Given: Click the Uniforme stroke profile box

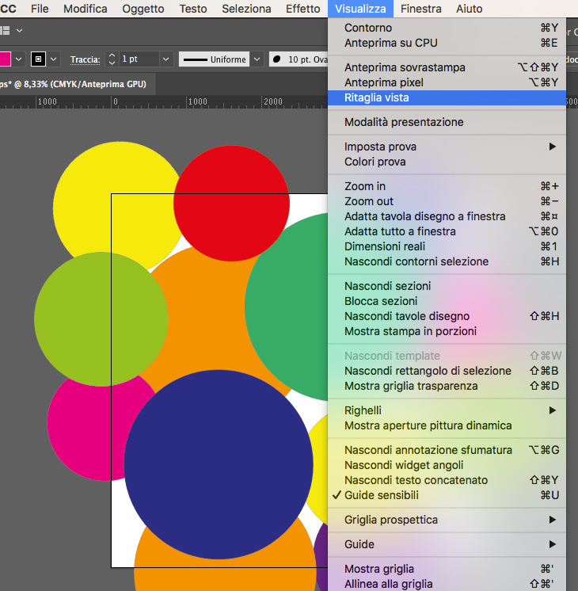Looking at the screenshot, I should pyautogui.click(x=214, y=59).
